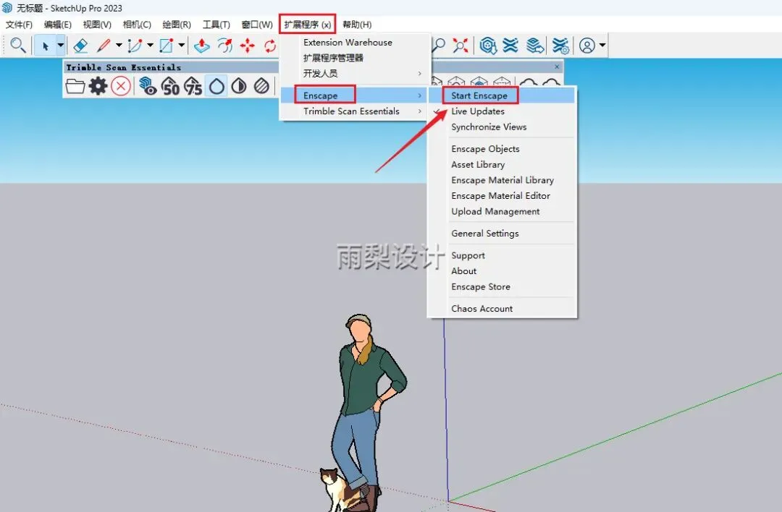Open the 相机(C) menu
This screenshot has width=782, height=512.
pyautogui.click(x=137, y=25)
